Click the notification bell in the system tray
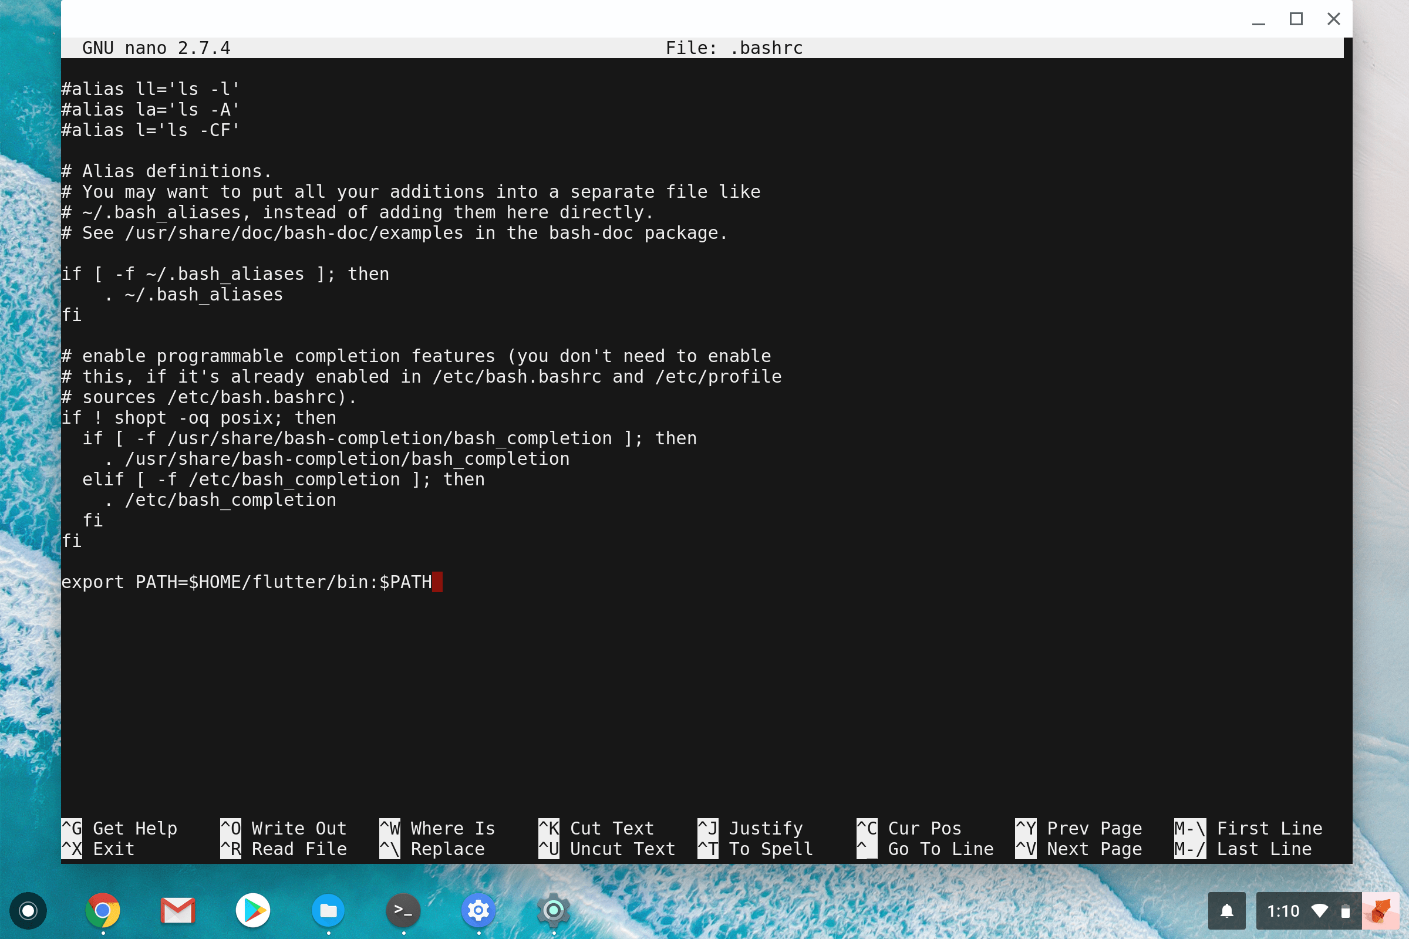1409x939 pixels. (1228, 911)
